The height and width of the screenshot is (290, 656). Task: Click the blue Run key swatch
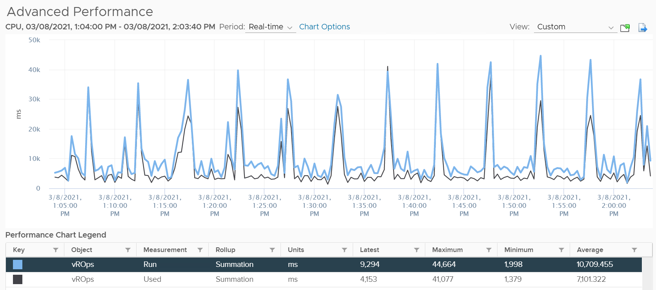18,265
